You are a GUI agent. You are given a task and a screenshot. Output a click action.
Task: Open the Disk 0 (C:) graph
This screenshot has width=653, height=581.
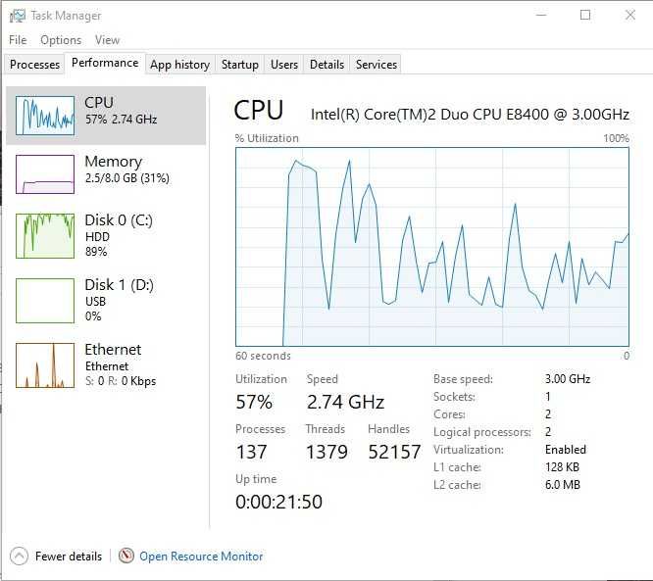pos(45,235)
